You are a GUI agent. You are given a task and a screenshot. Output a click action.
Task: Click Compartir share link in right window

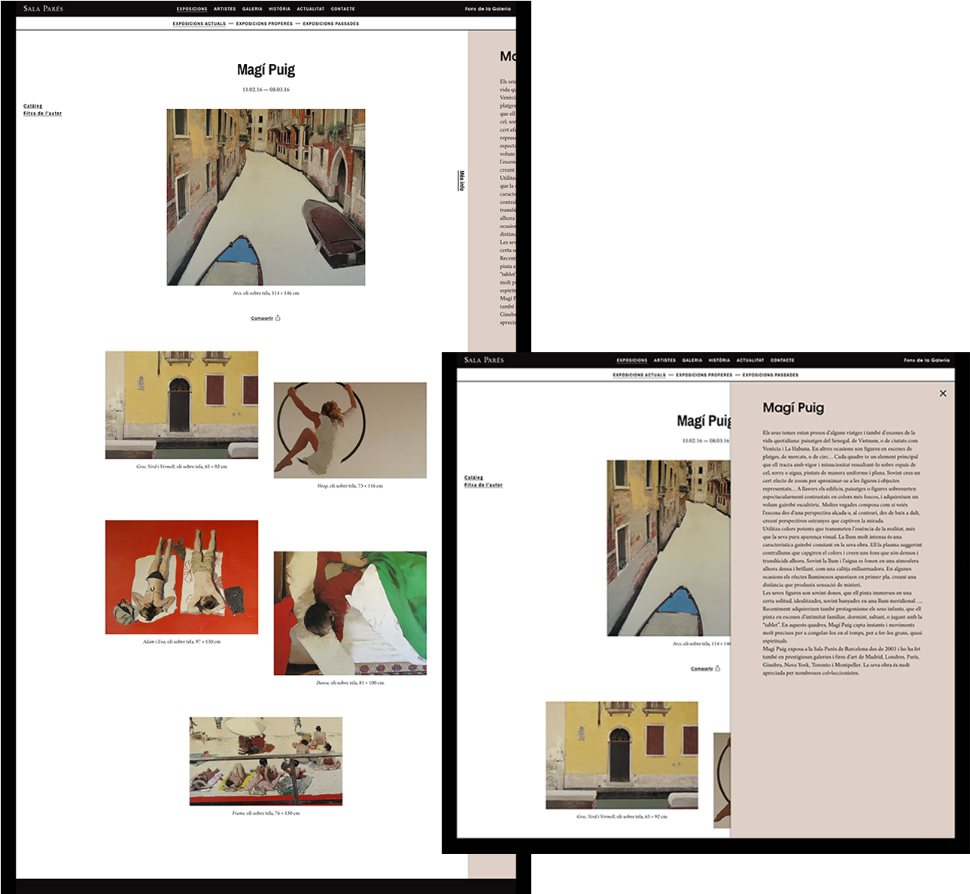pyautogui.click(x=702, y=669)
